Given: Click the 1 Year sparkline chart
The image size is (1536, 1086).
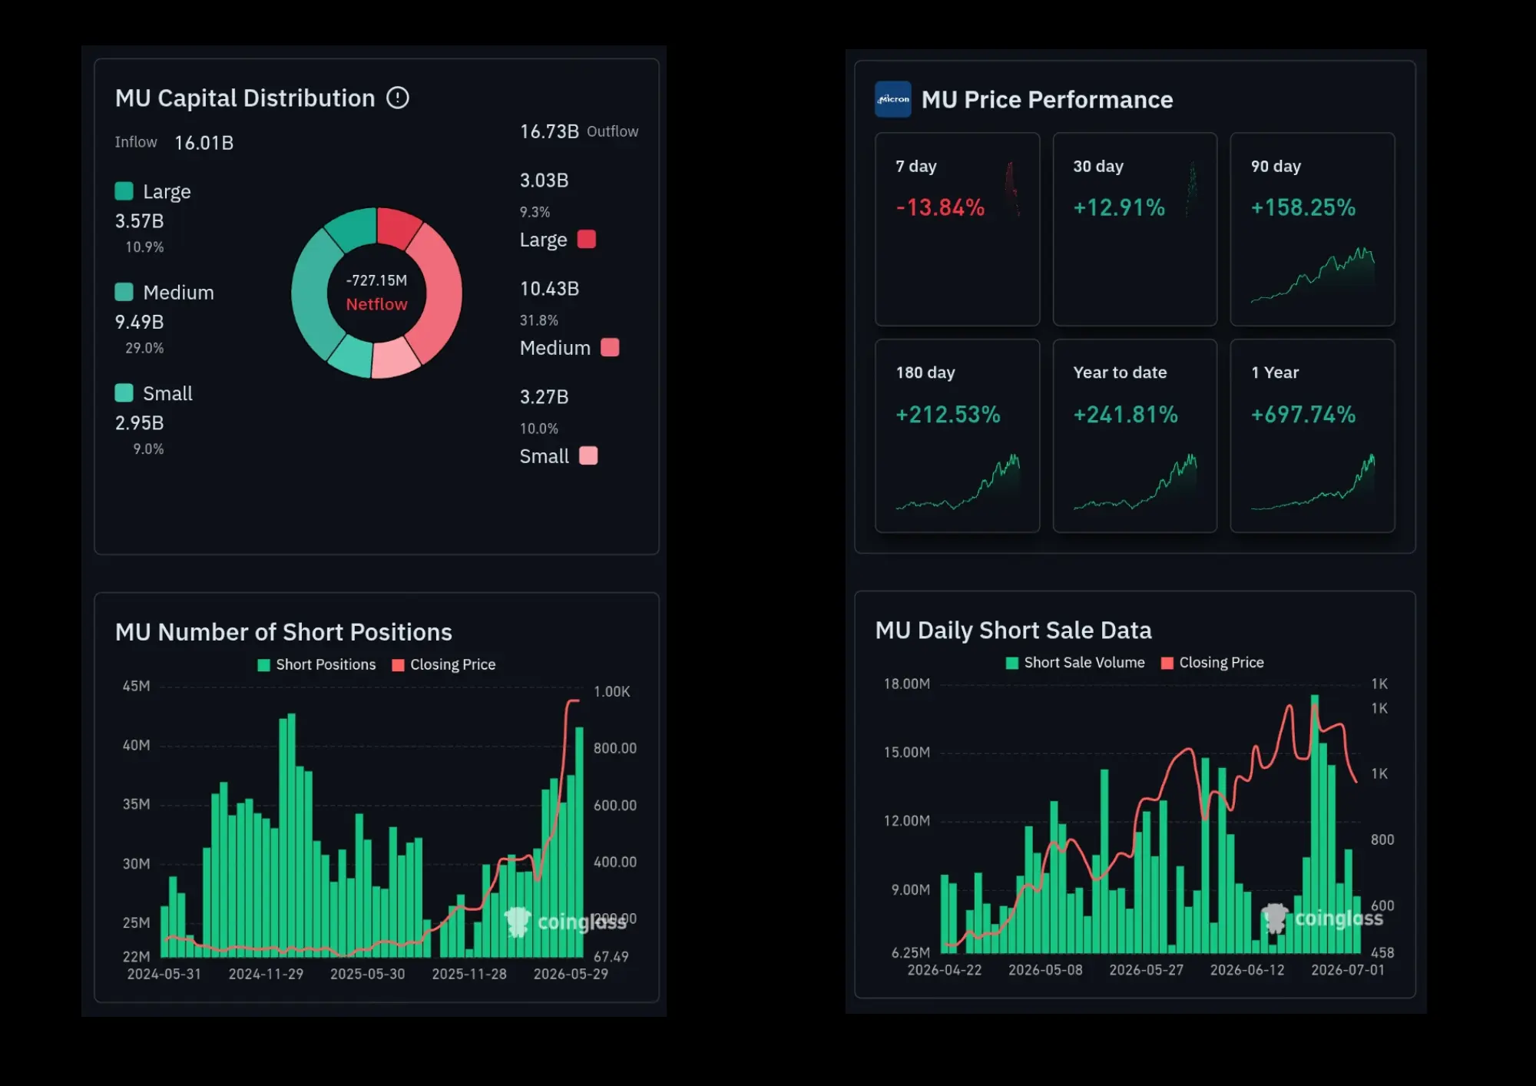Looking at the screenshot, I should [1313, 482].
